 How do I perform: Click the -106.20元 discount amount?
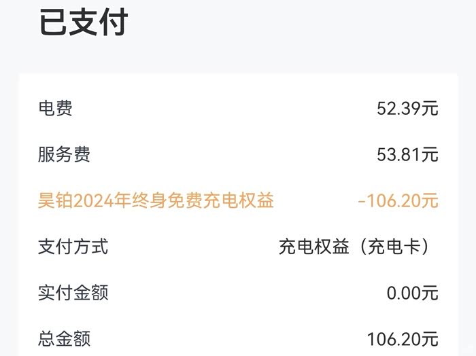click(398, 201)
